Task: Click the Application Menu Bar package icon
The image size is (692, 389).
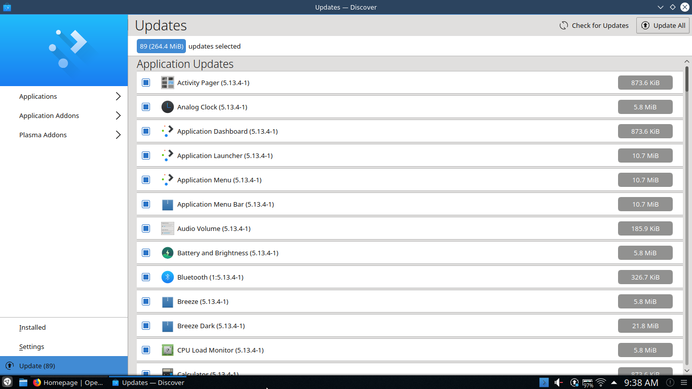Action: click(x=168, y=204)
